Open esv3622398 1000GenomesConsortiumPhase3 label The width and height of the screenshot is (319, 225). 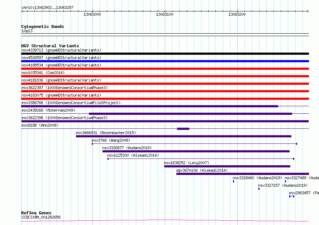pyautogui.click(x=65, y=118)
